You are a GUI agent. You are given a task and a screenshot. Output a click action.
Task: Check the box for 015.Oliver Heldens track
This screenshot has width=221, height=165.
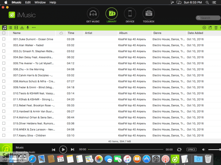pyautogui.click(x=4, y=123)
